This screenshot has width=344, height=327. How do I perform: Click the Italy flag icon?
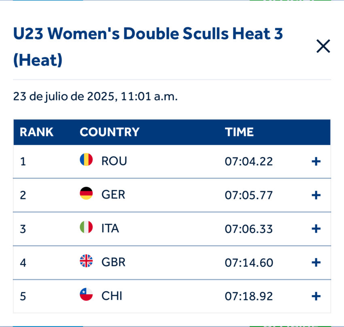point(86,227)
